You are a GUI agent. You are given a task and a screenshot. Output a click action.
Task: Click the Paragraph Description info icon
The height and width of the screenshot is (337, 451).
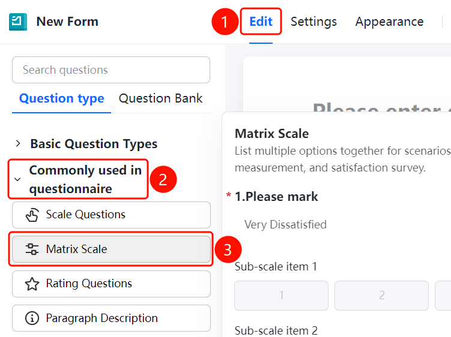32,318
